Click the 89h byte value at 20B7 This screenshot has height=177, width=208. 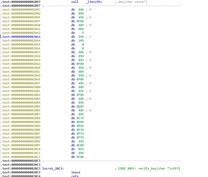81,114
